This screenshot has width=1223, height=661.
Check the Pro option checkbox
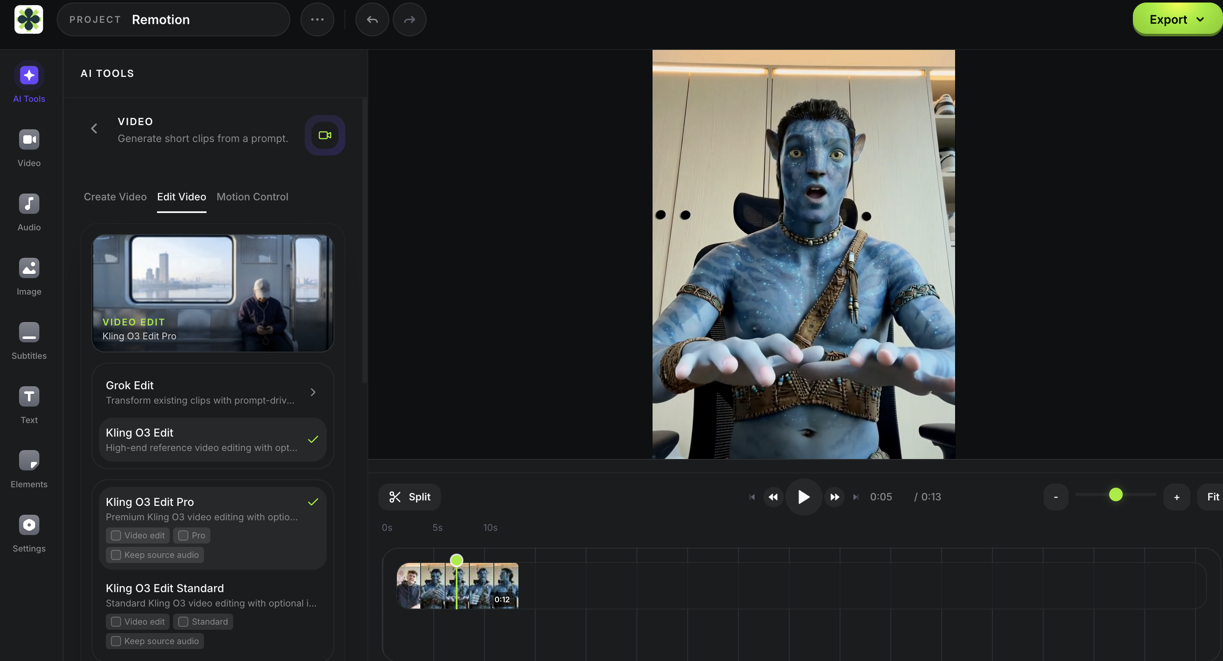pos(185,535)
